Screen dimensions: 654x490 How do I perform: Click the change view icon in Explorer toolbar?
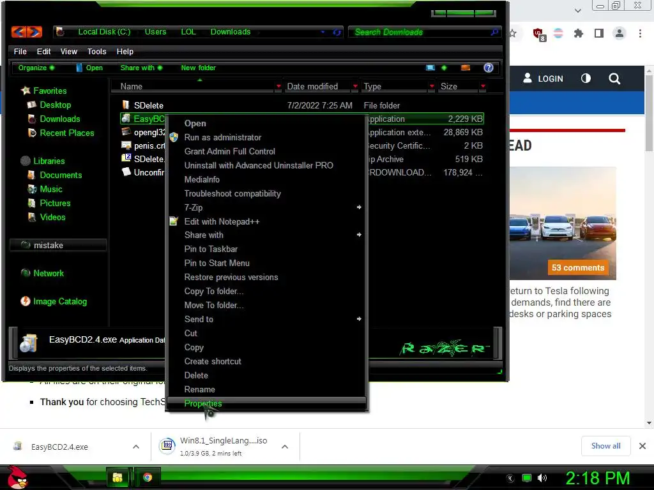point(430,68)
